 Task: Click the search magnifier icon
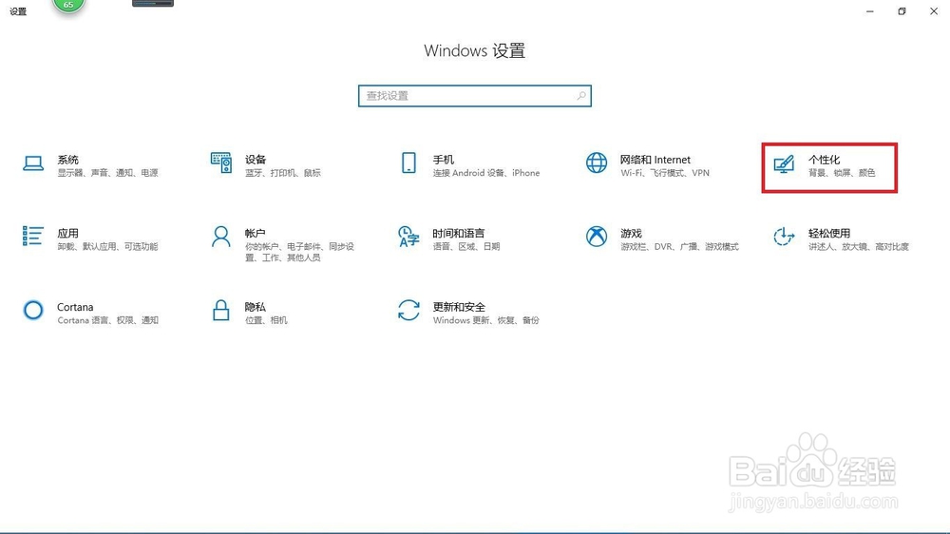point(581,96)
